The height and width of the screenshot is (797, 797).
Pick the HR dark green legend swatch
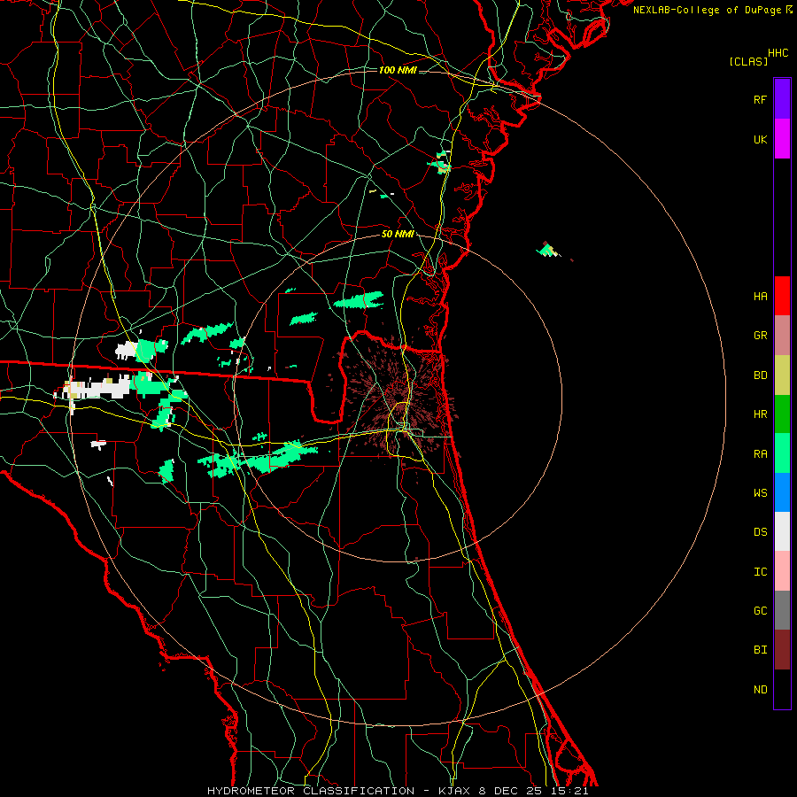coord(782,414)
